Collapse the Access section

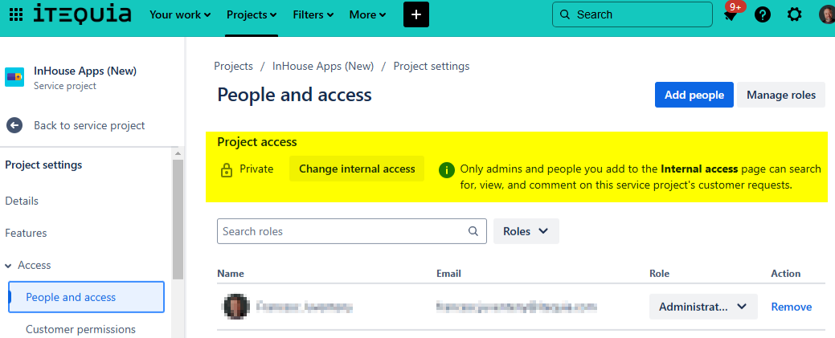click(9, 265)
